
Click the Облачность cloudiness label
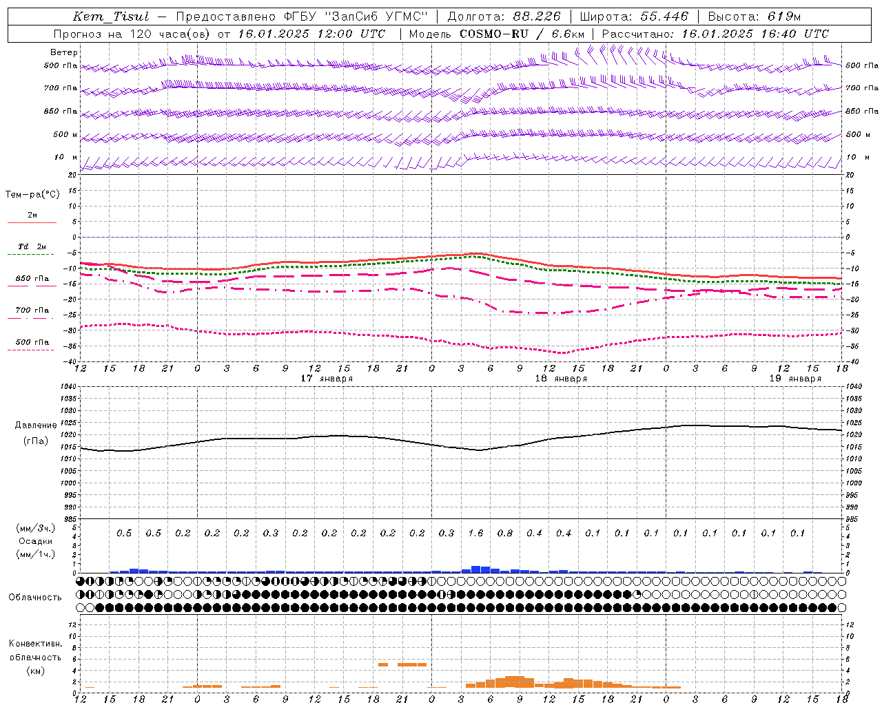coord(35,598)
